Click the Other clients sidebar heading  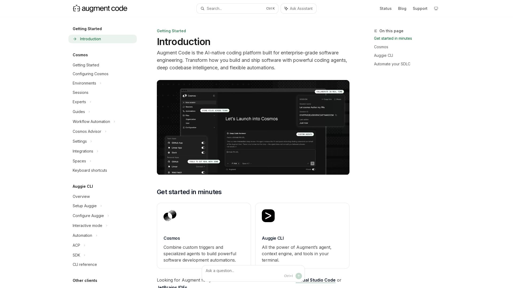85,281
